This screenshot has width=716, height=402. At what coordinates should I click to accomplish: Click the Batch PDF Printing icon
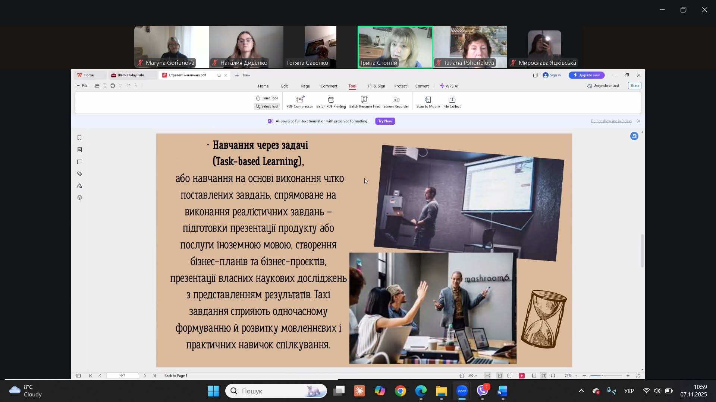[x=331, y=102]
